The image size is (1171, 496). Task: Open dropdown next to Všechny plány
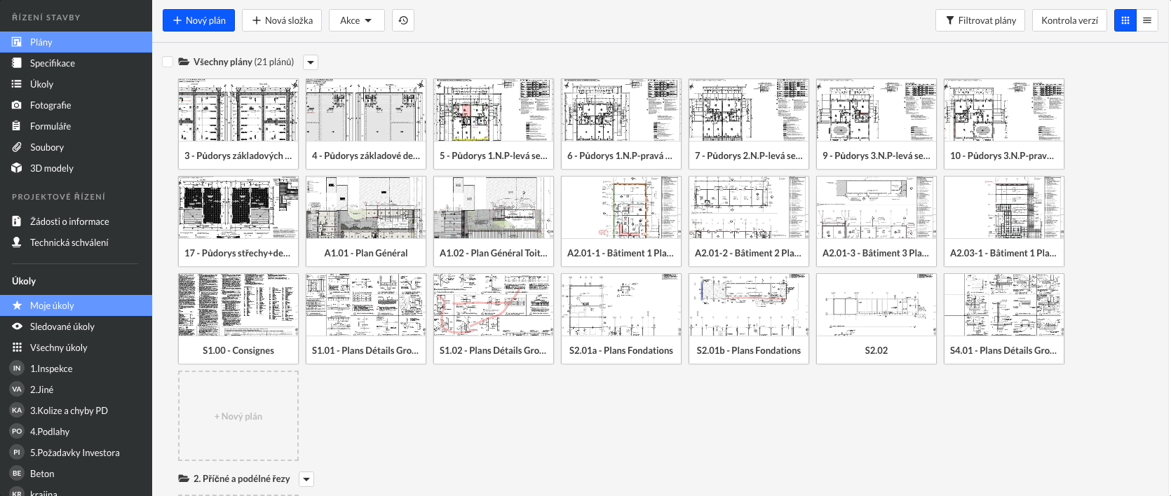tap(311, 62)
